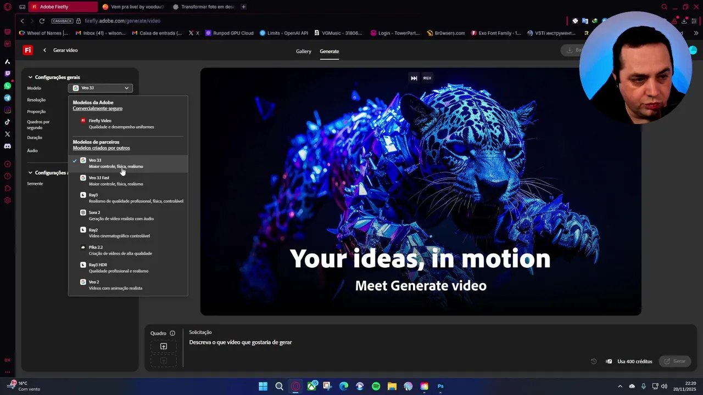Select Veo 3.1 Fast model
Viewport: 703px width, 395px height.
click(128, 180)
